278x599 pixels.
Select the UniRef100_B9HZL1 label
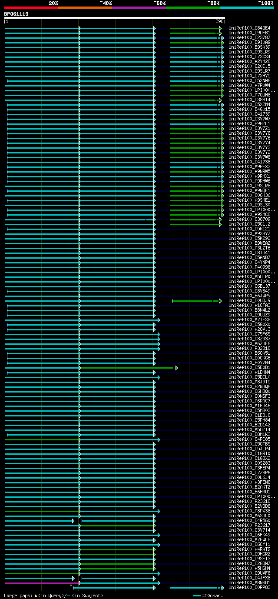tap(249, 123)
